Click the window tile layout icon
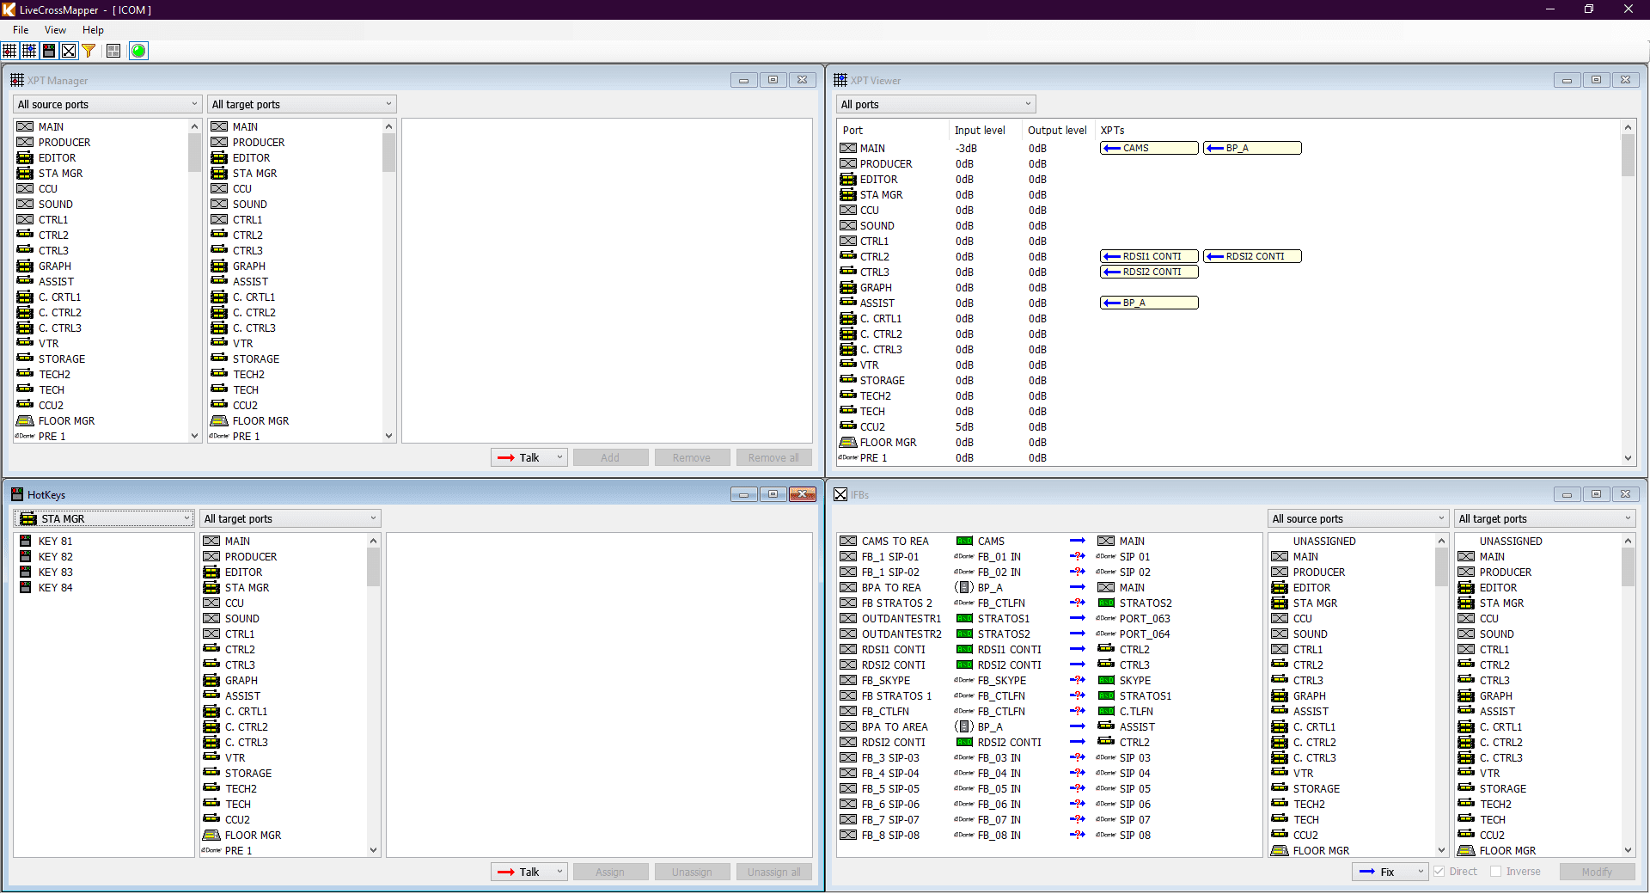Image resolution: width=1650 pixels, height=894 pixels. point(113,51)
